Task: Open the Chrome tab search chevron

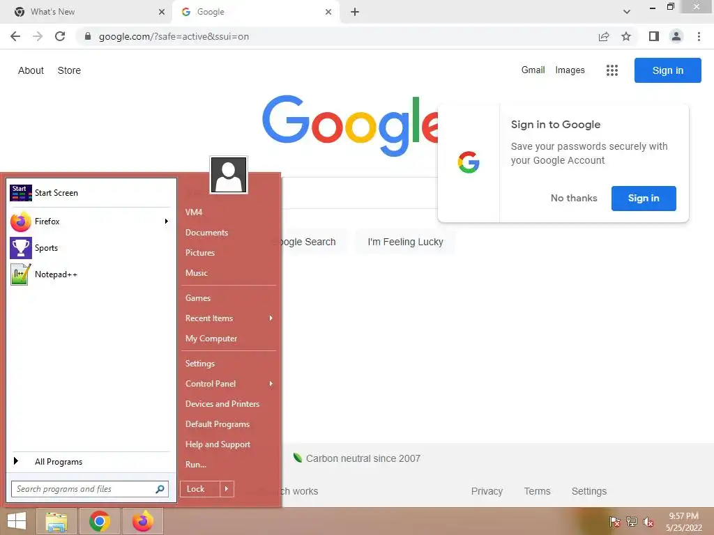Action: 627,12
